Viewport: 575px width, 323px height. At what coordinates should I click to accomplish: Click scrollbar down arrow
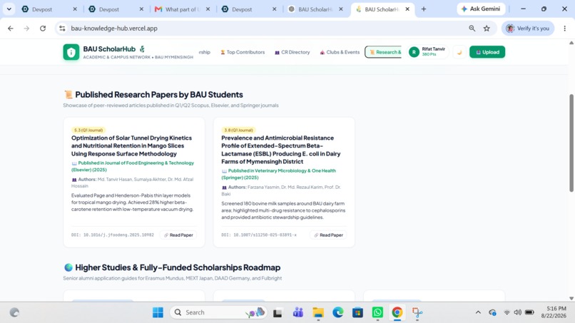click(x=571, y=299)
